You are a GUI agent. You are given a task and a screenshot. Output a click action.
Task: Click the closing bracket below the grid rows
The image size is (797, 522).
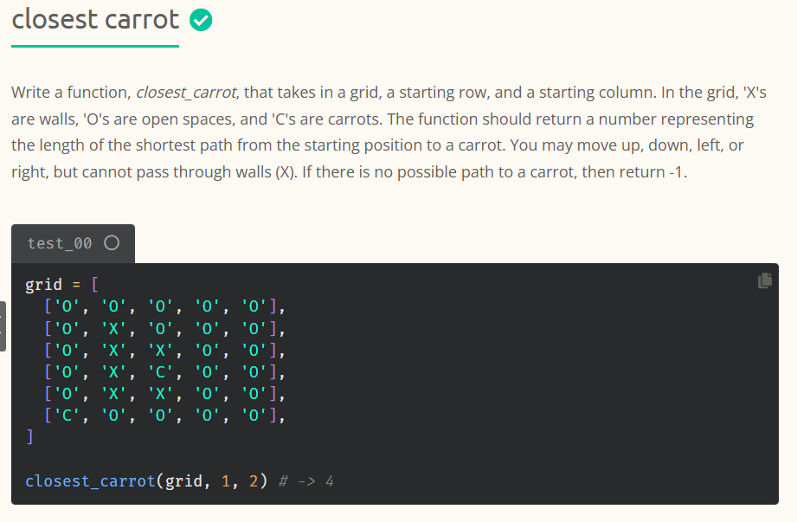click(x=29, y=437)
